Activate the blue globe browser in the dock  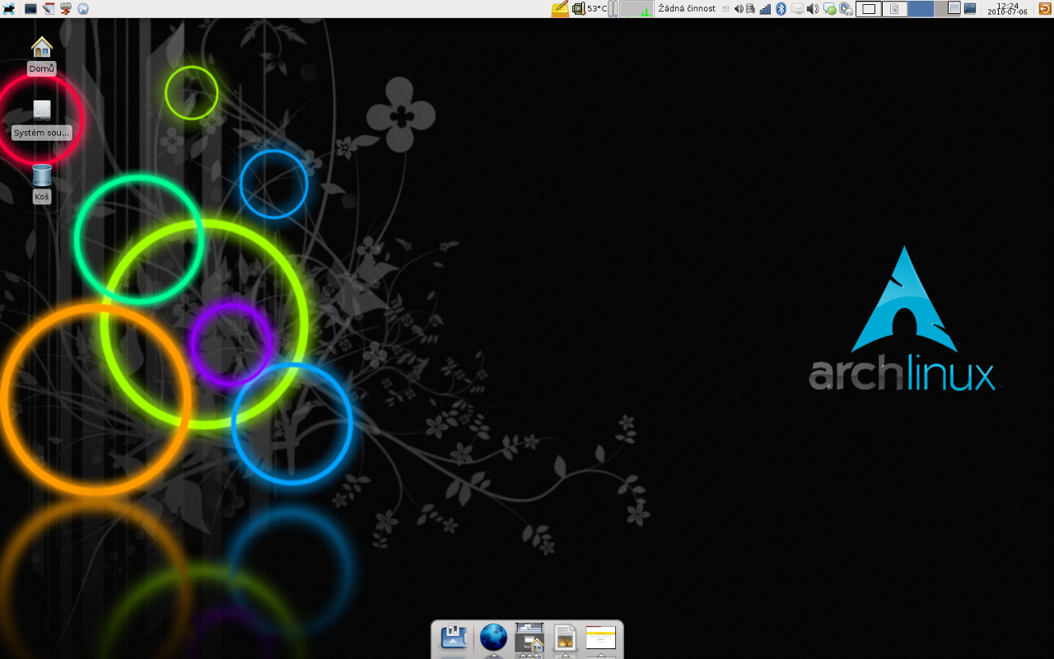(493, 638)
